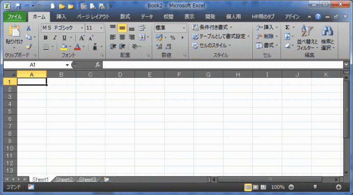This screenshot has width=353, height=195.
Task: Switch to the 表示 tab
Action: [189, 17]
